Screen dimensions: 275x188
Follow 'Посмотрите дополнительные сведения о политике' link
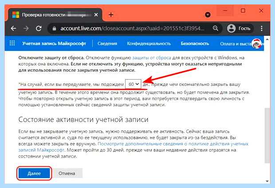[x=173, y=144]
